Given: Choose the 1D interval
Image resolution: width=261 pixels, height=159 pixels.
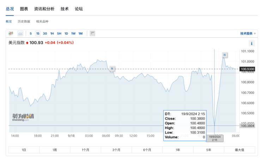Looking at the screenshot, I should (66, 33).
